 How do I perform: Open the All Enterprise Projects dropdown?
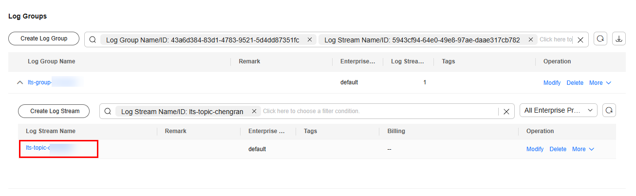559,111
